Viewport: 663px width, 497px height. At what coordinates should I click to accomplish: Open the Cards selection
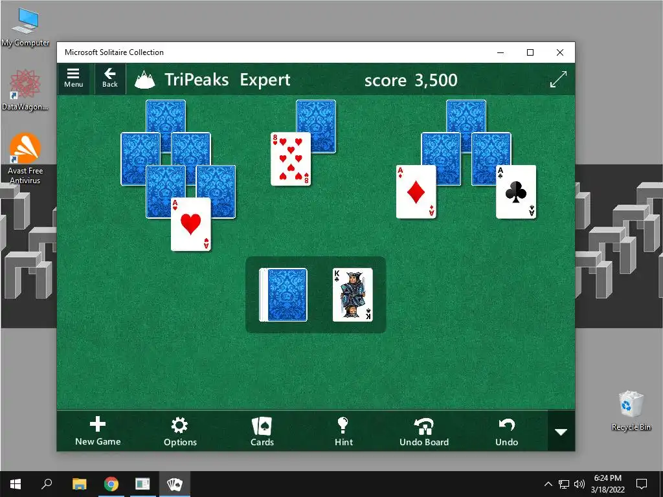tap(262, 431)
